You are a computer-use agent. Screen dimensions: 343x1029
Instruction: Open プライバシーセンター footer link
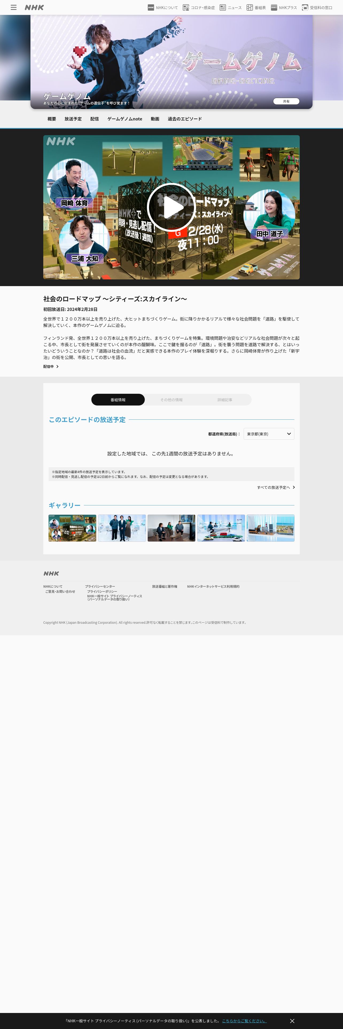(x=100, y=586)
